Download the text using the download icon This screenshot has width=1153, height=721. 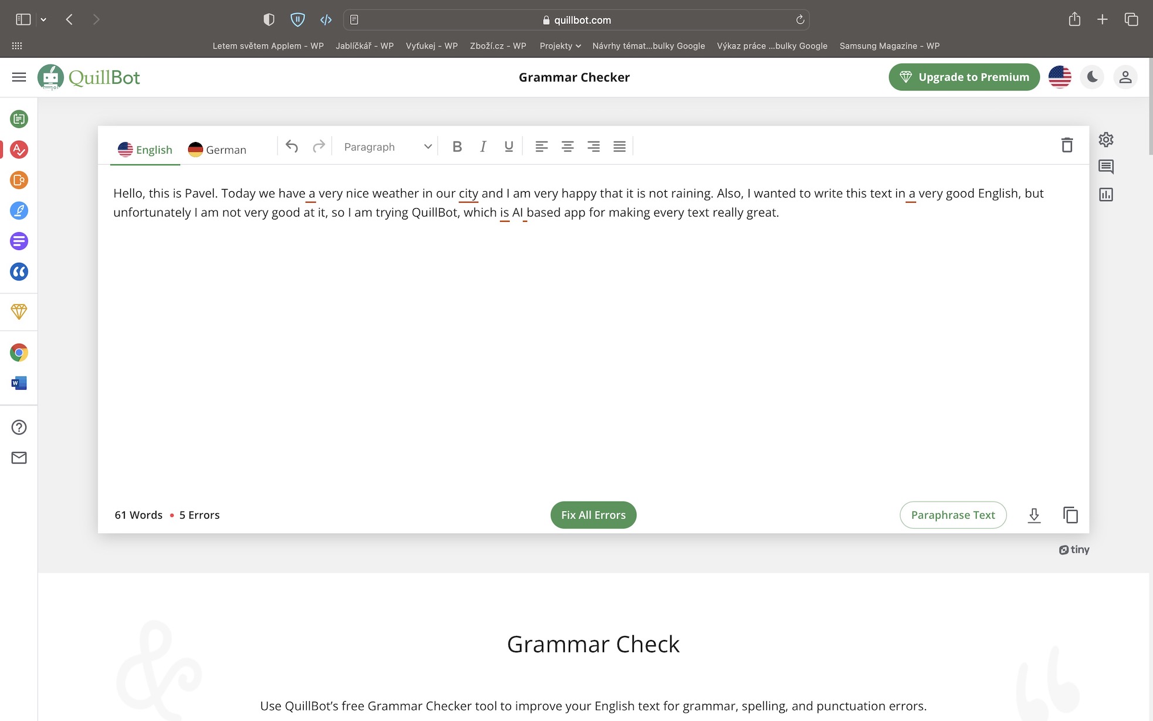[x=1034, y=515]
